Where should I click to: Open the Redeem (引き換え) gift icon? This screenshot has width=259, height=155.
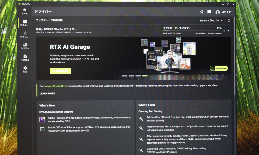25,58
